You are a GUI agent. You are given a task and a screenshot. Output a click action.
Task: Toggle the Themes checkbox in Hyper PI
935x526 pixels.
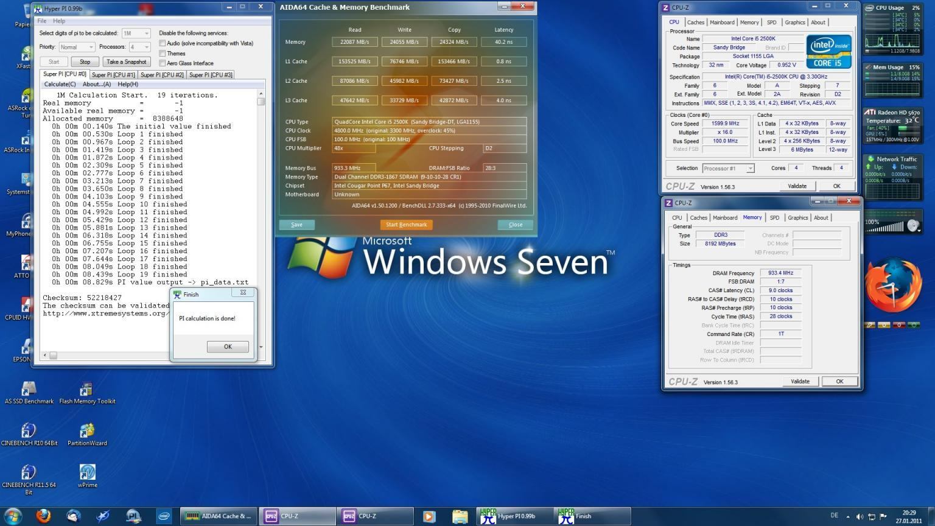(163, 54)
